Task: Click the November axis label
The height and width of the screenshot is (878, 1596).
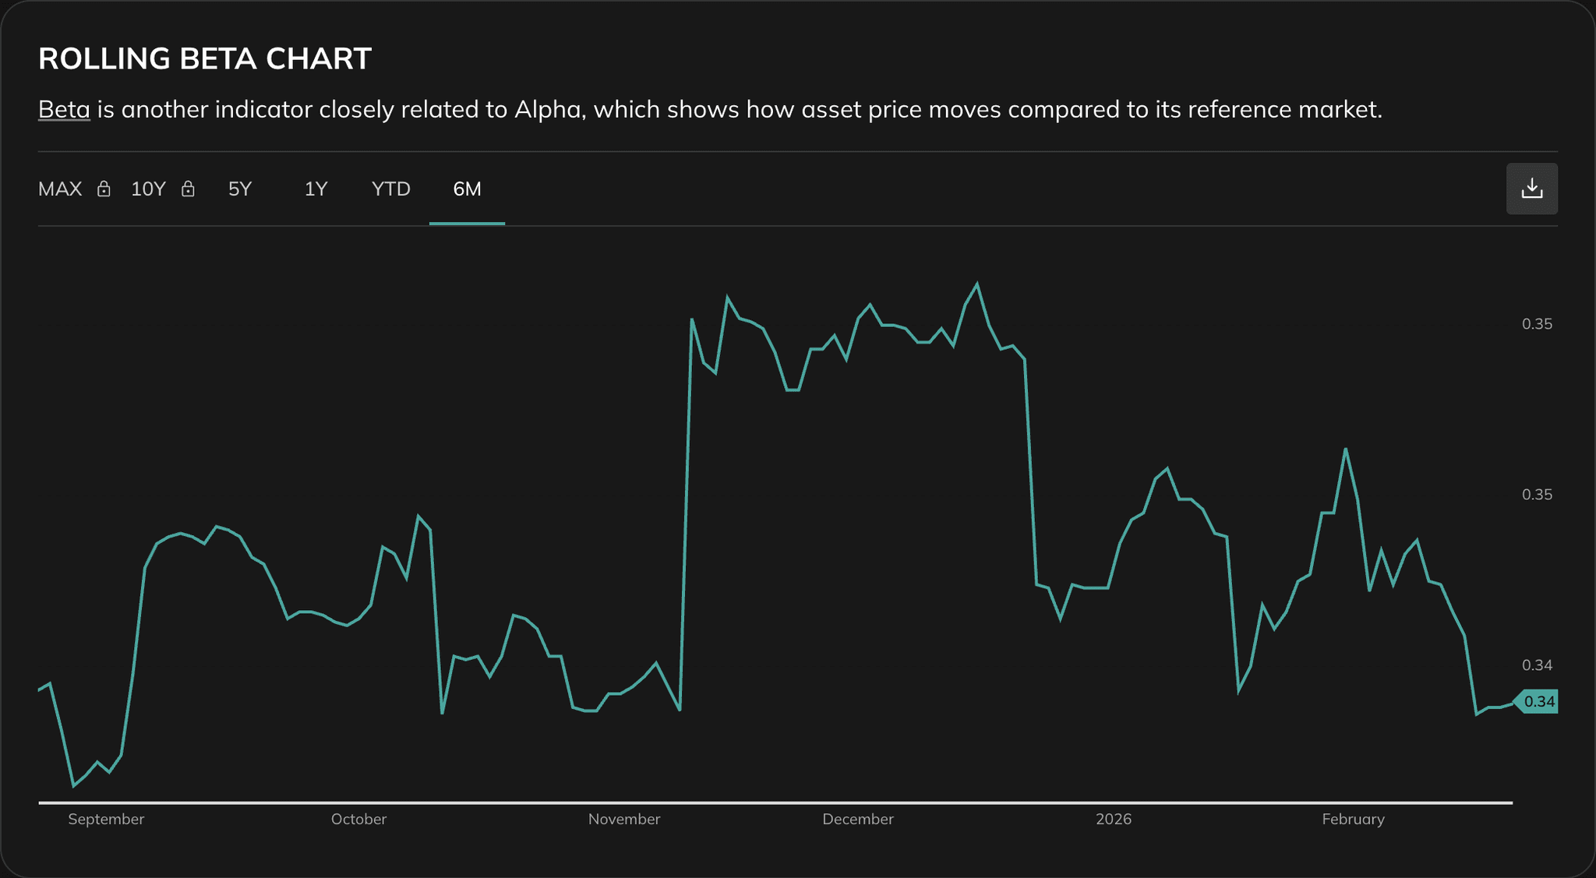Action: (623, 819)
